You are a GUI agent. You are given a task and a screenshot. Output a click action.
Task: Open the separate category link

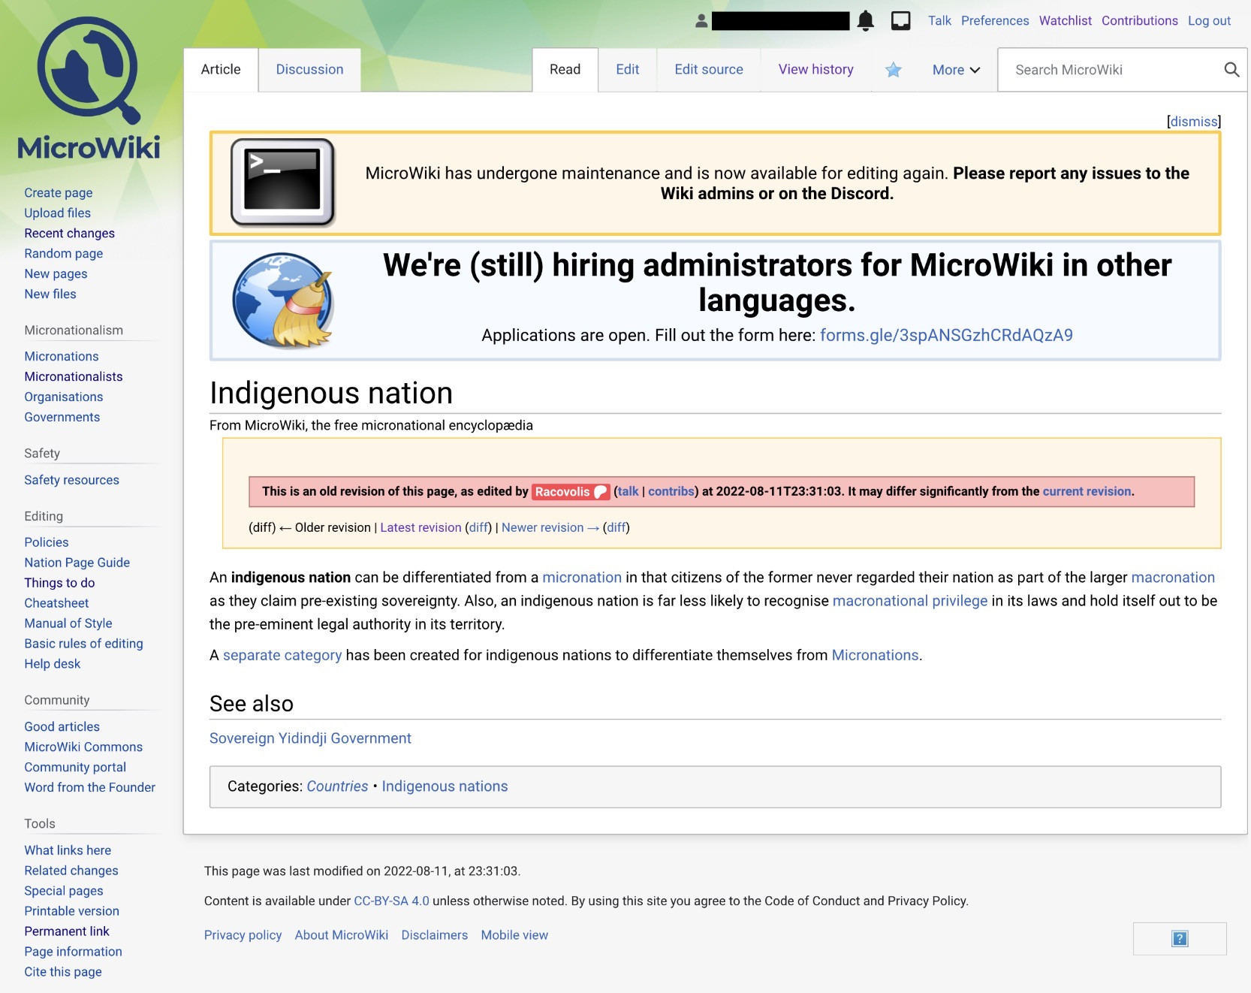pyautogui.click(x=282, y=655)
